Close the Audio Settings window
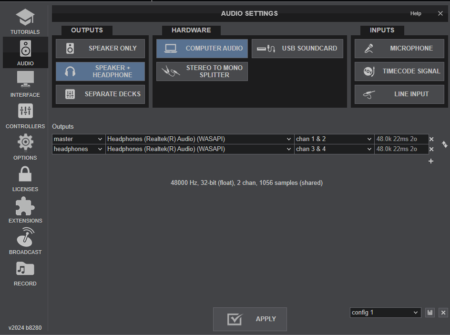Image resolution: width=450 pixels, height=335 pixels. tap(440, 13)
